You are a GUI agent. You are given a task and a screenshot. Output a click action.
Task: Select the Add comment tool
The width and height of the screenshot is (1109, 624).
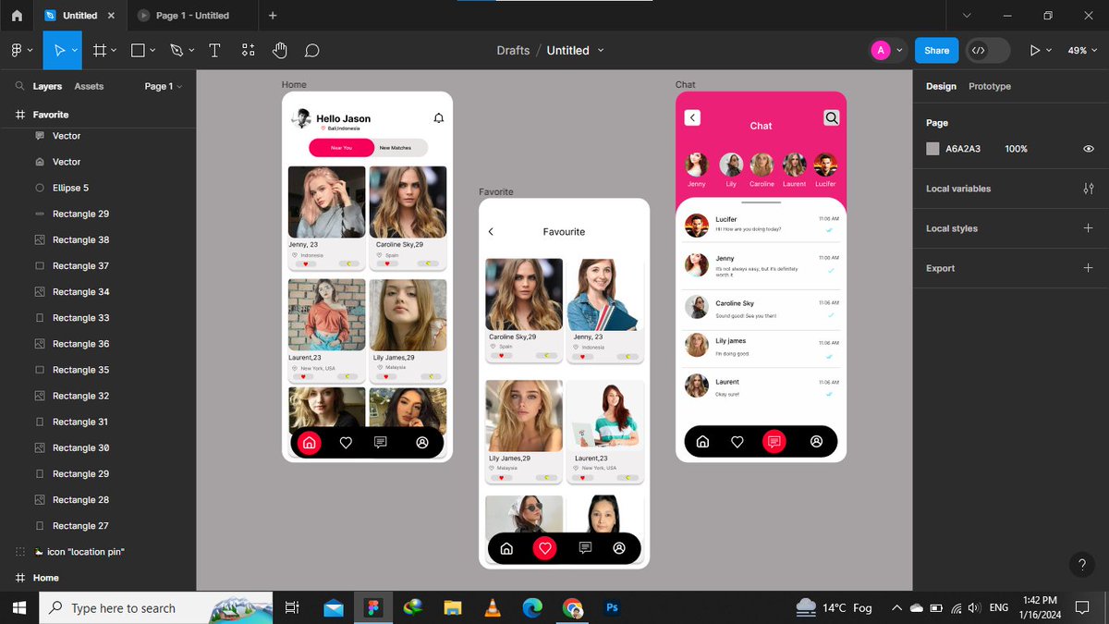(312, 50)
